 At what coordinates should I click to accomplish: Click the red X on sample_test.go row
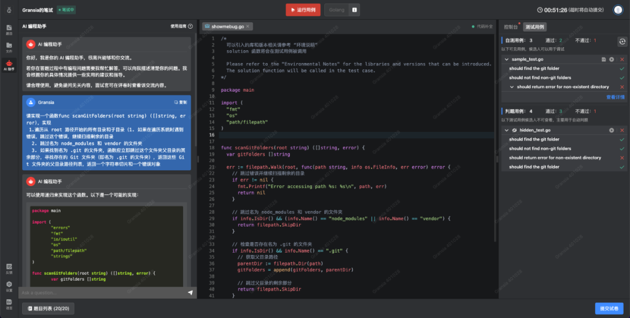(622, 60)
